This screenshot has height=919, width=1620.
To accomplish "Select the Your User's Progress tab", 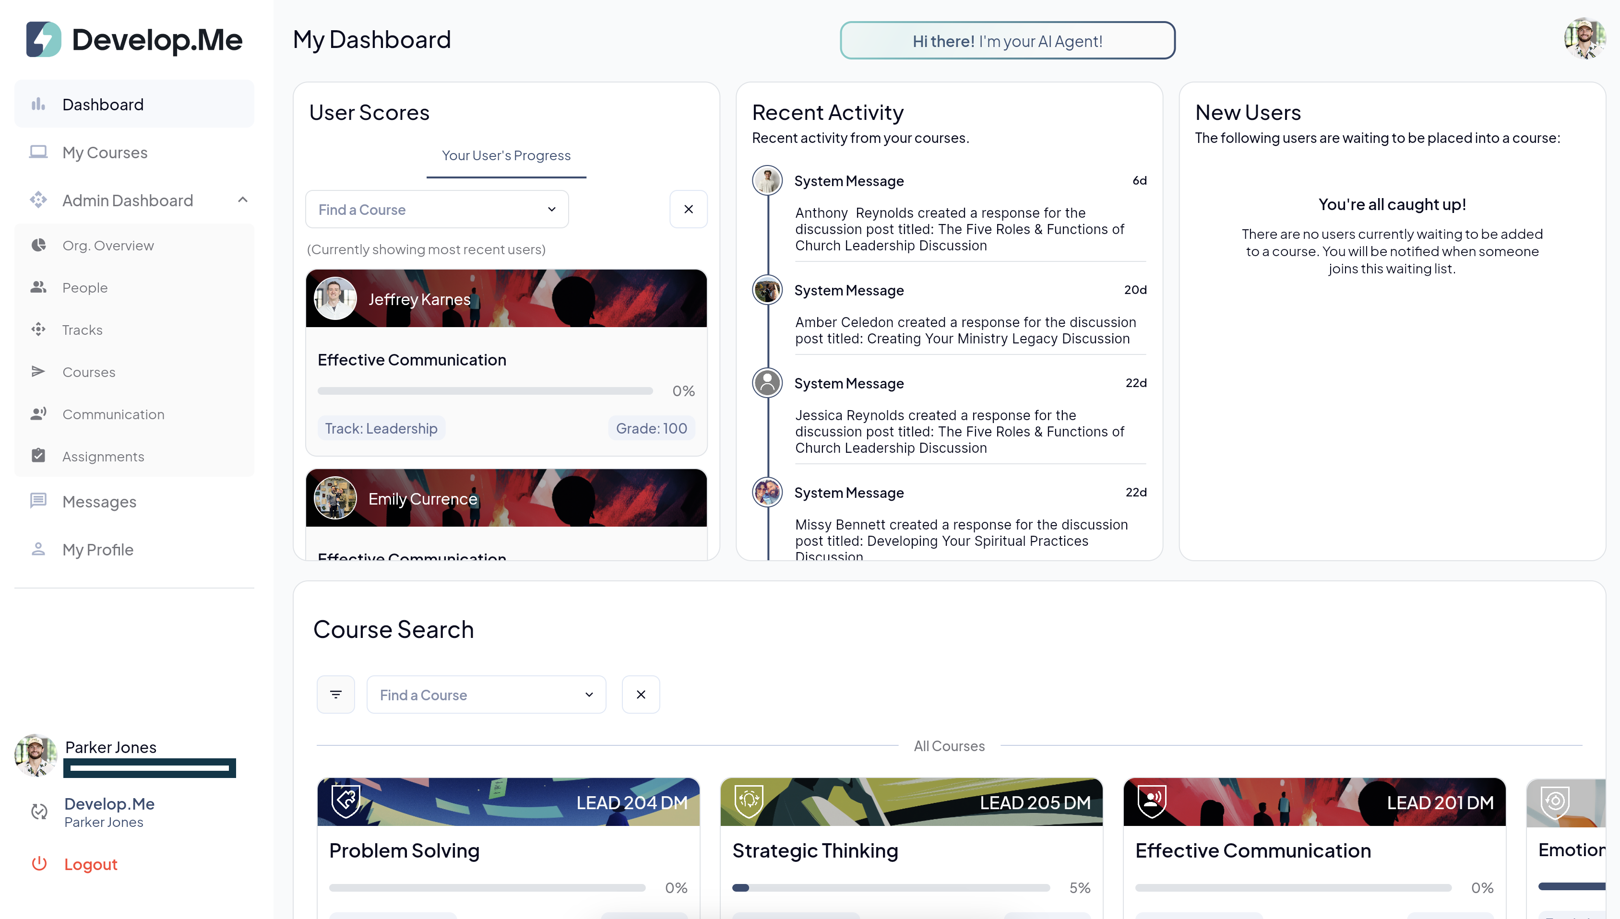I will (506, 155).
